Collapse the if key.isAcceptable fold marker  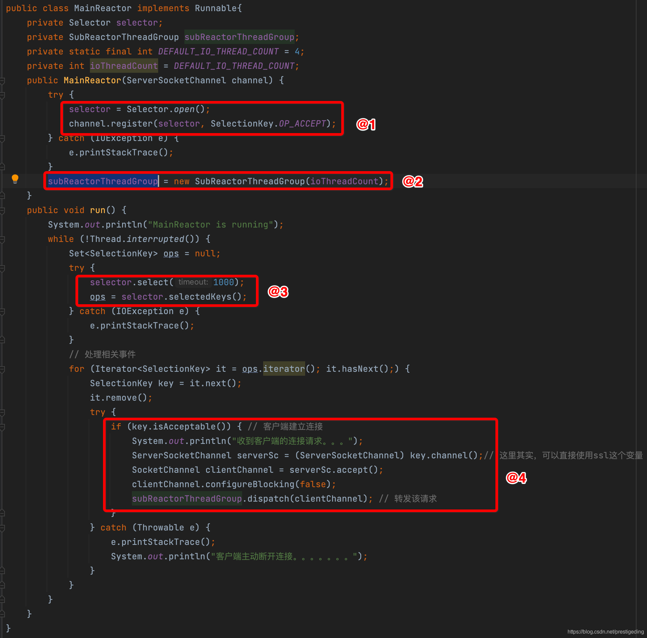coord(2,427)
